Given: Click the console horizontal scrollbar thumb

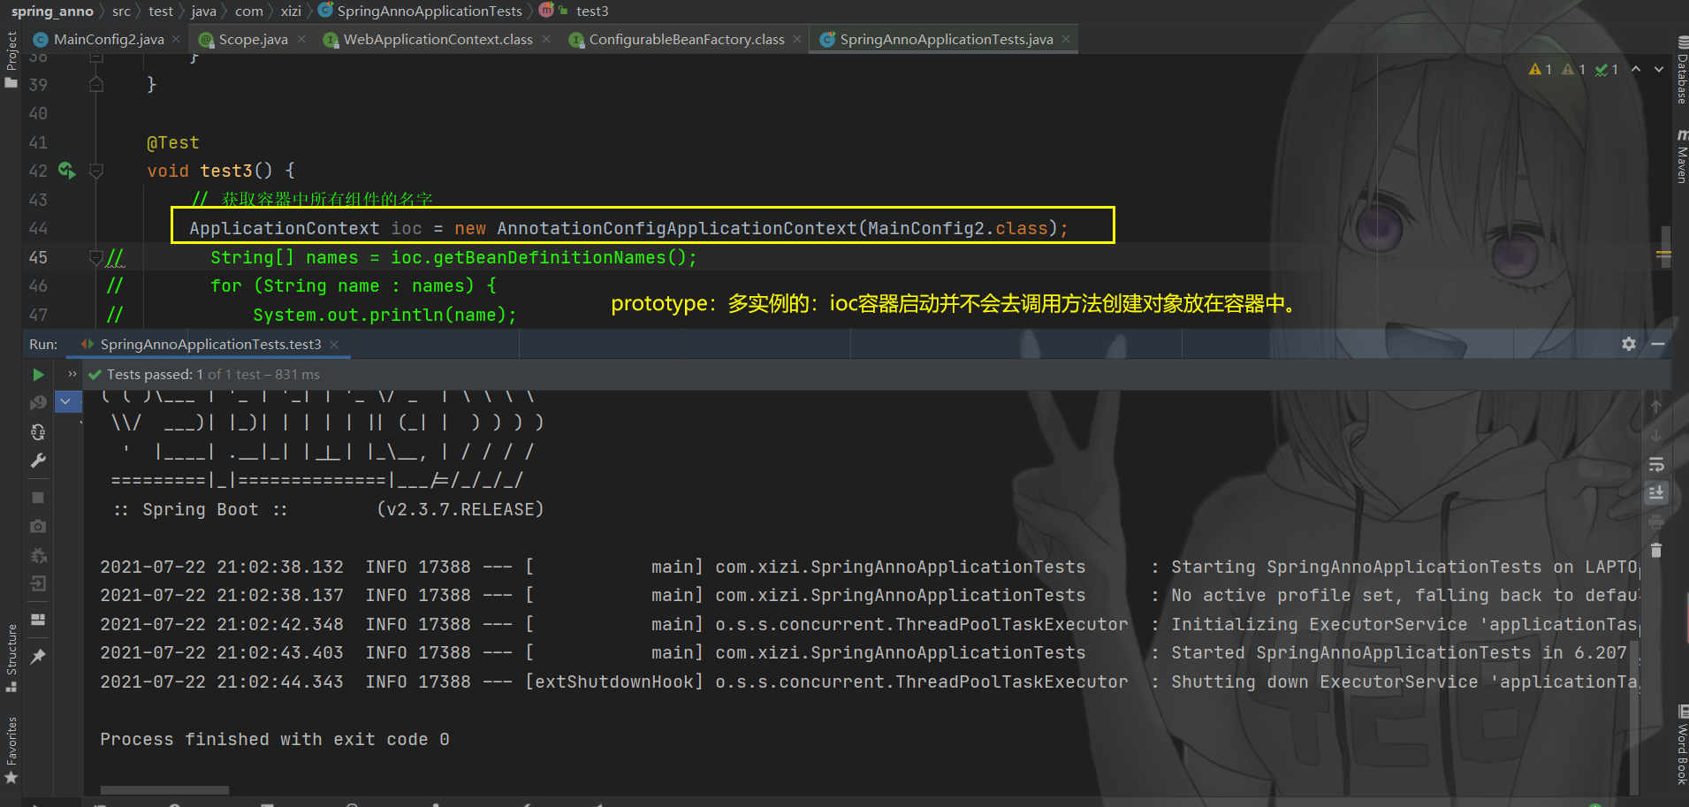Looking at the screenshot, I should (x=164, y=790).
